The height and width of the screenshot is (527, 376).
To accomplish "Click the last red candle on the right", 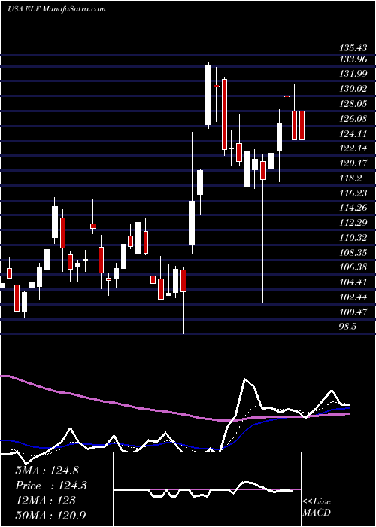I will point(302,125).
